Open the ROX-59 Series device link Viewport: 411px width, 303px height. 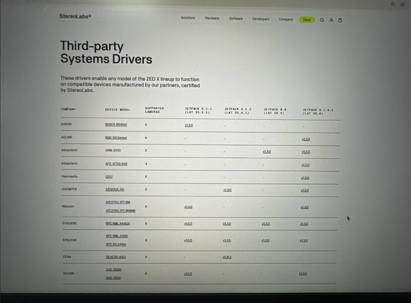pos(116,138)
